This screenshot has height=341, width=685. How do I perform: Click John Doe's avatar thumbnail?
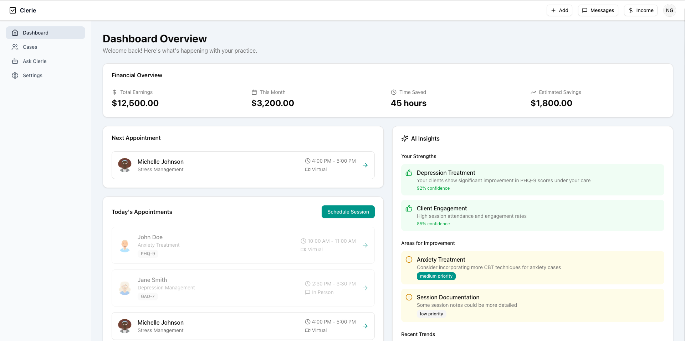tap(124, 245)
